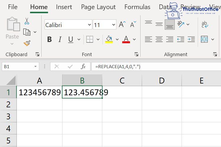
Task: Expand Merge & Center options arrow
Action: (213, 39)
